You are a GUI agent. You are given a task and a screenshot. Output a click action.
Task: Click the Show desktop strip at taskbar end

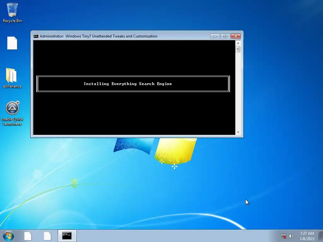[321, 236]
